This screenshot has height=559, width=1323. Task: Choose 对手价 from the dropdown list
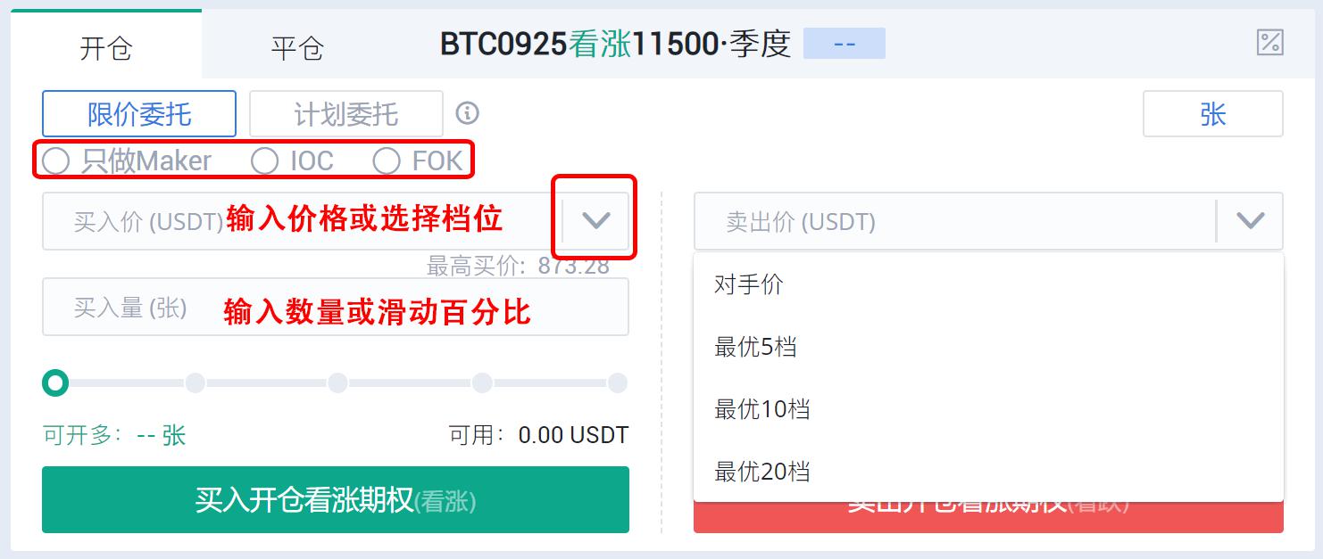click(x=988, y=284)
